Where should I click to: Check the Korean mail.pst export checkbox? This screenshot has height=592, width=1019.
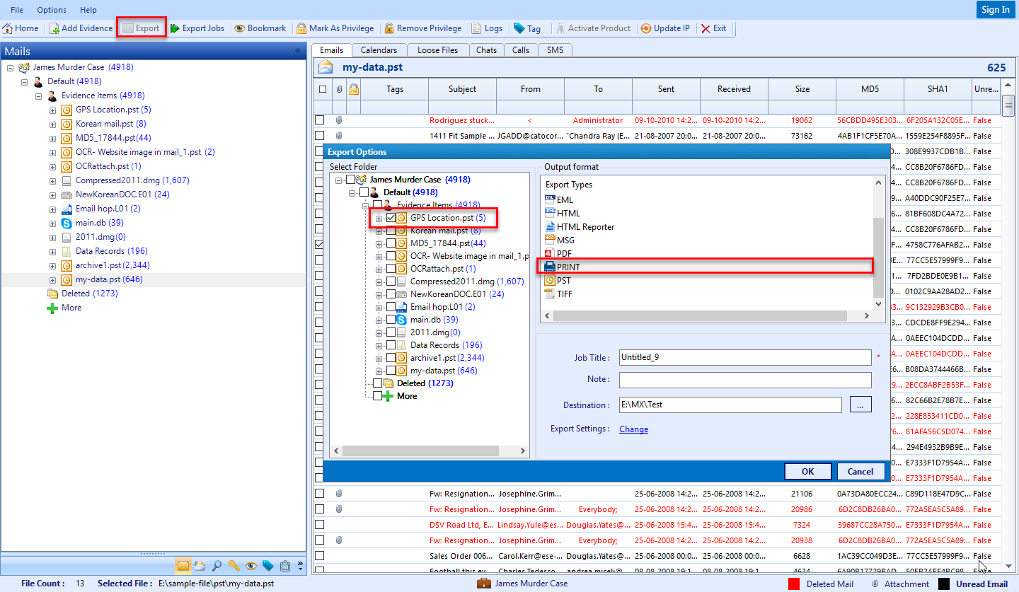[x=391, y=231]
